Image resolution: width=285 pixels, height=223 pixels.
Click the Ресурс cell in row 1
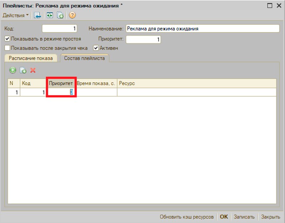197,92
